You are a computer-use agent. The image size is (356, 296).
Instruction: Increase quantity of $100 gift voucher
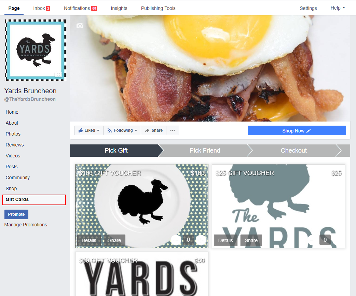201,240
